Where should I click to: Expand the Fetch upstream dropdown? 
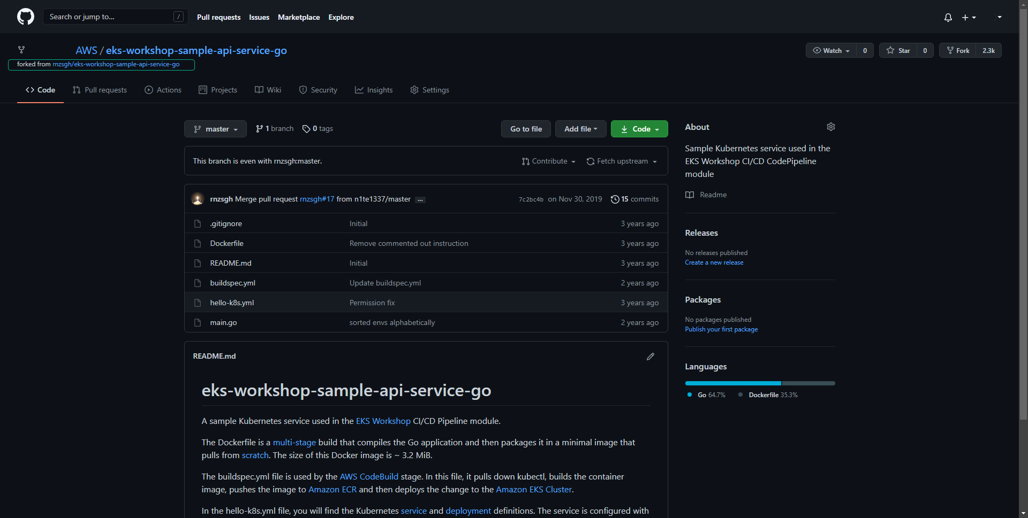(x=622, y=161)
